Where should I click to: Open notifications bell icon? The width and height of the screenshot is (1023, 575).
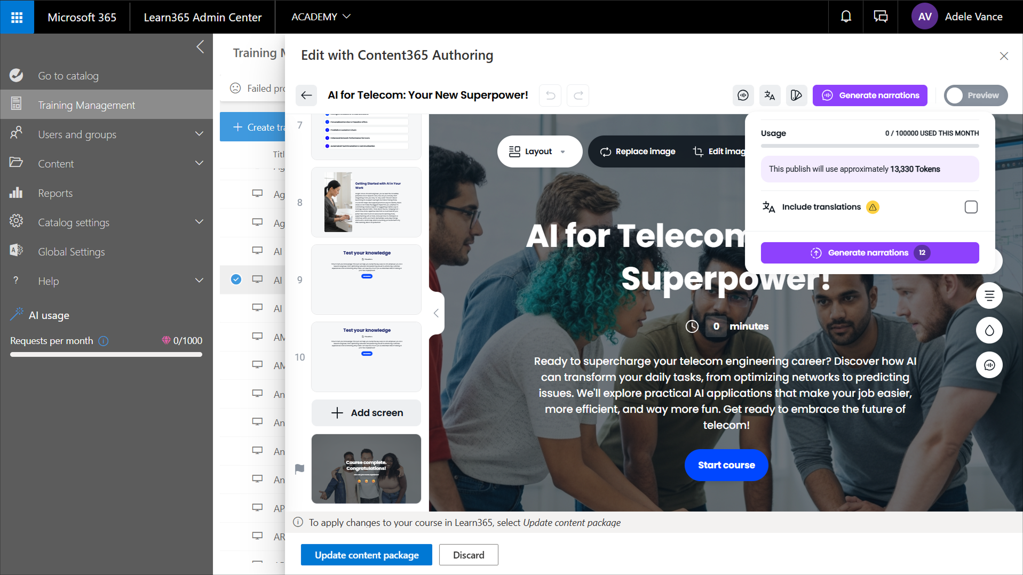click(846, 17)
